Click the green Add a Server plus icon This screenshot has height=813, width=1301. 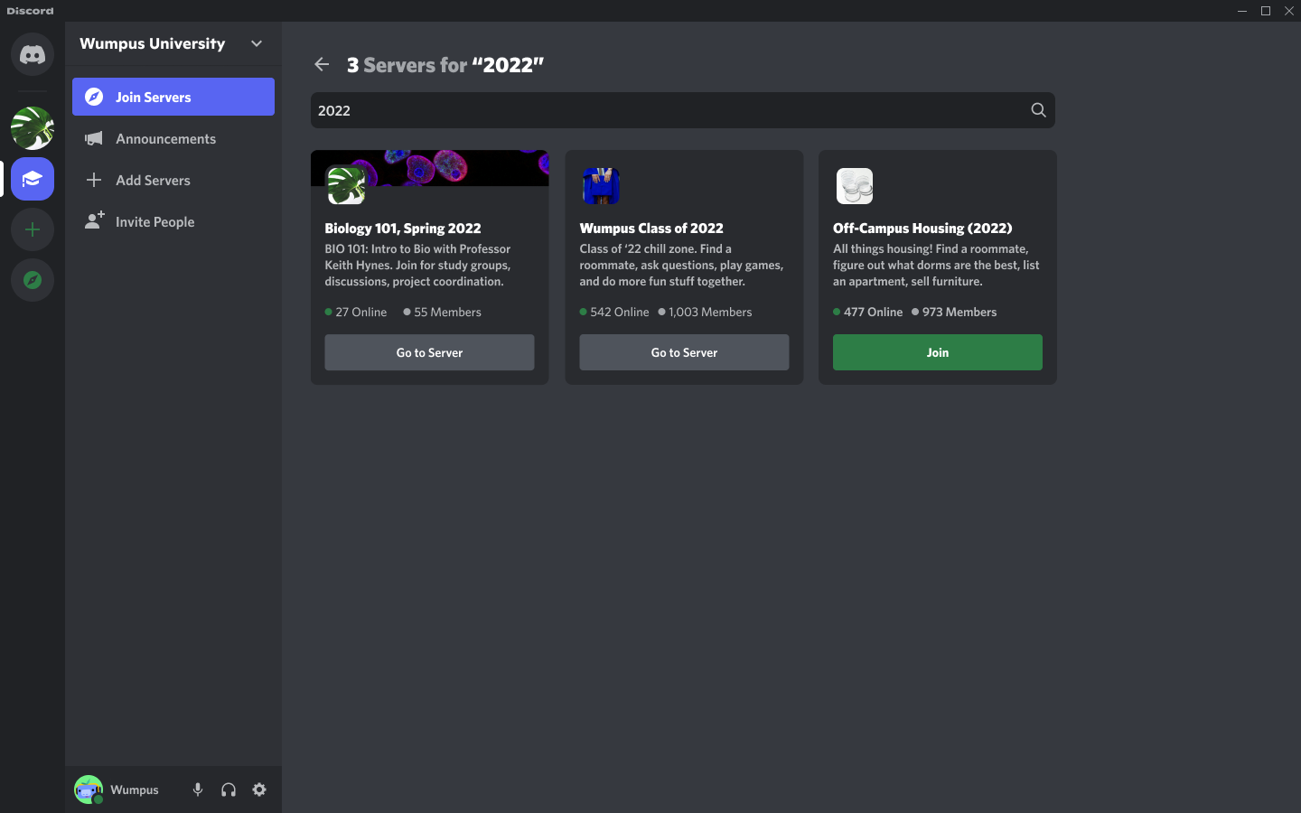click(32, 229)
